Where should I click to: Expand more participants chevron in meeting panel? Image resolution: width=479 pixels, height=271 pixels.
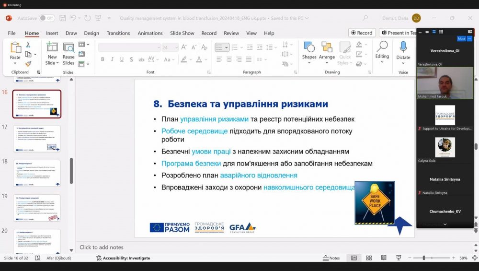[445, 224]
